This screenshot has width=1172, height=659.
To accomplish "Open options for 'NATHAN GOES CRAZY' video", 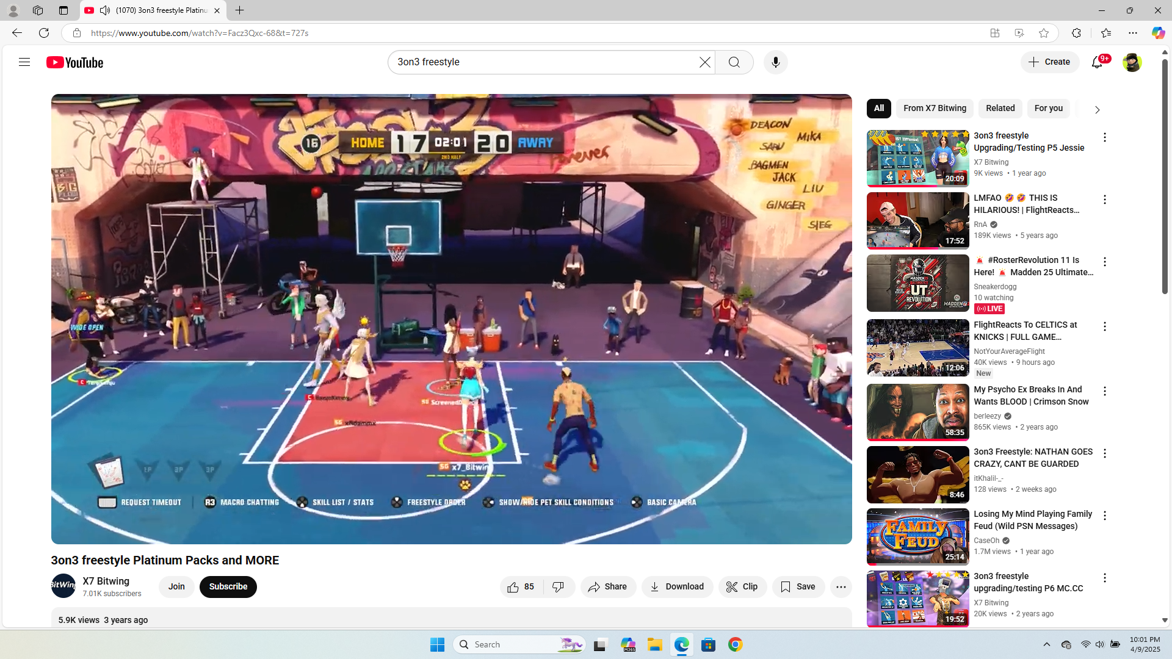I will (x=1105, y=453).
